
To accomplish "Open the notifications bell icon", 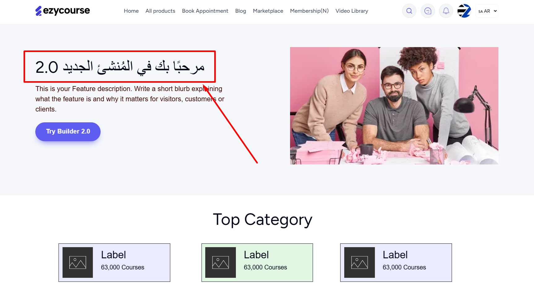I will click(446, 11).
